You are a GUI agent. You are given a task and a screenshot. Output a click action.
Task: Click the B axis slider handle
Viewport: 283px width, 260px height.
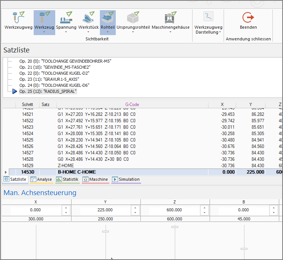coord(244,249)
